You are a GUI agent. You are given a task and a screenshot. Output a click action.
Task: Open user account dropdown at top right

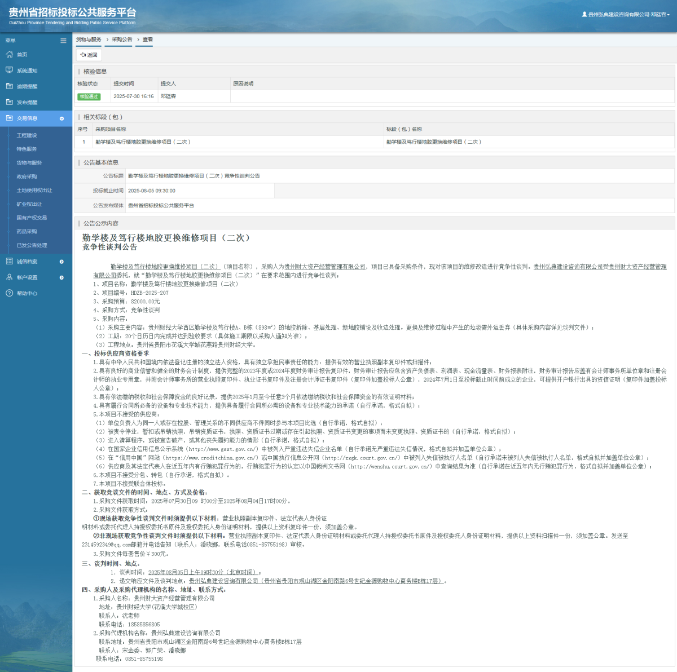coord(626,15)
